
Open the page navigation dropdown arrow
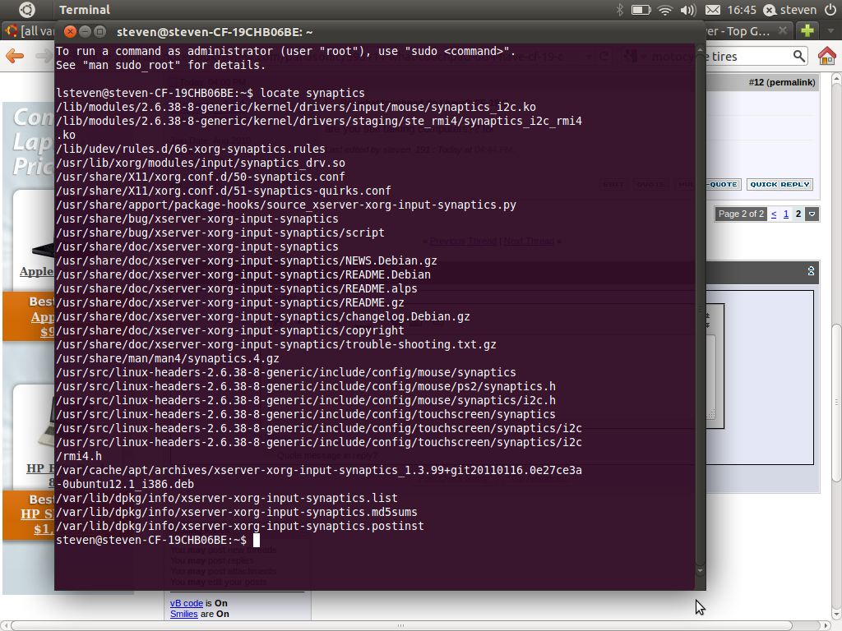point(812,214)
